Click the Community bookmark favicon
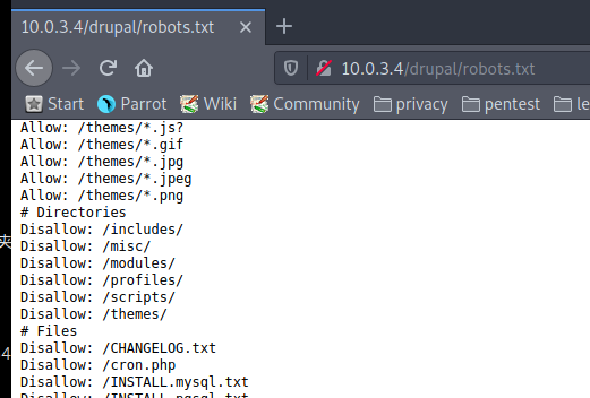 click(259, 104)
